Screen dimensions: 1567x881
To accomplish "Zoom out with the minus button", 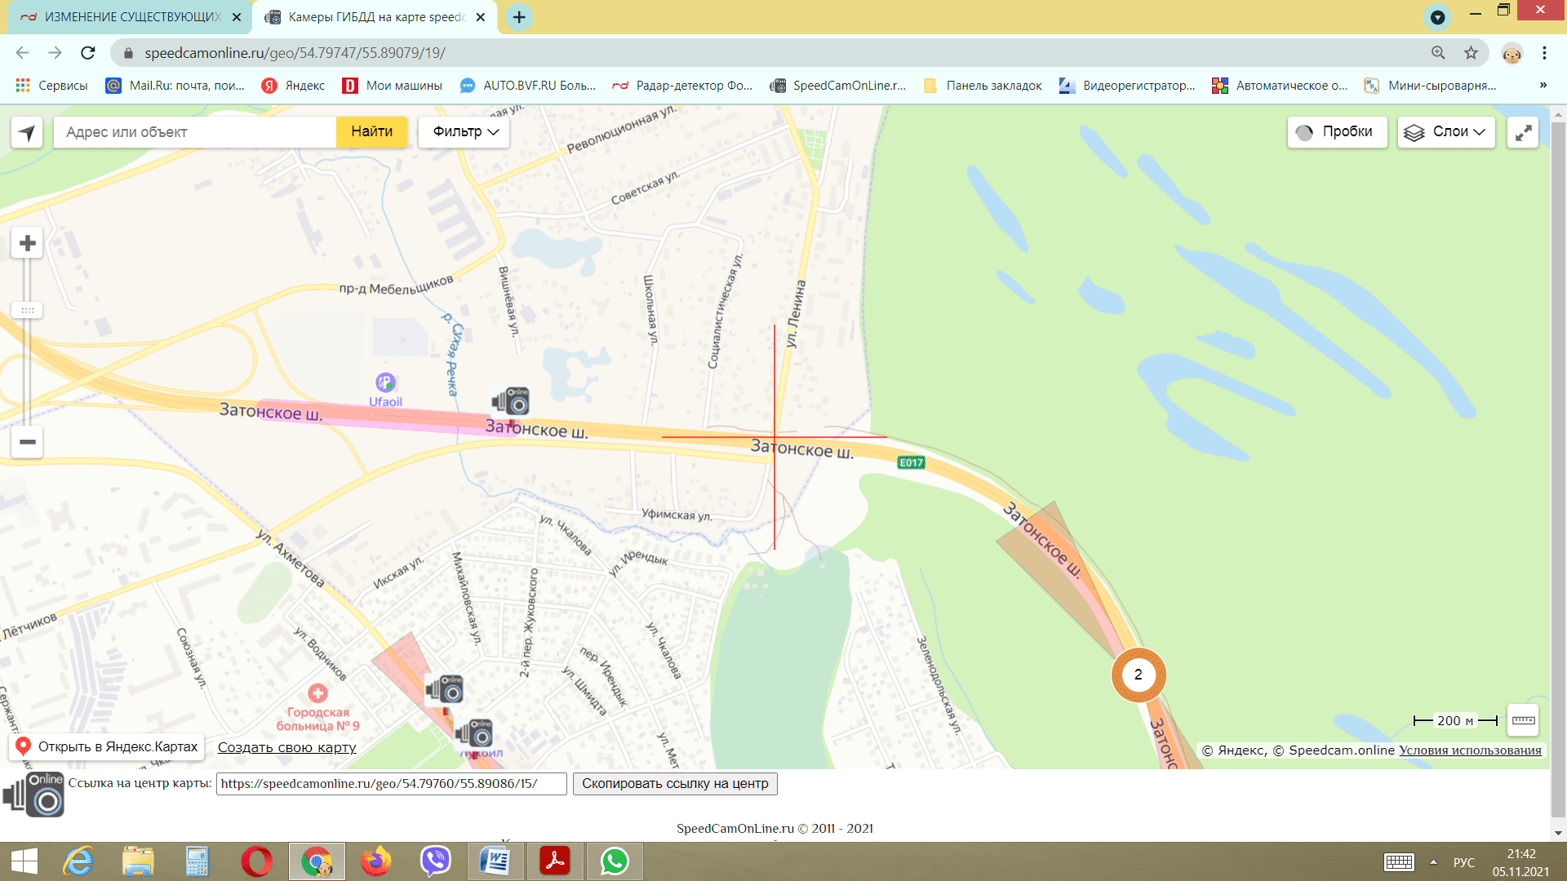I will [x=27, y=442].
